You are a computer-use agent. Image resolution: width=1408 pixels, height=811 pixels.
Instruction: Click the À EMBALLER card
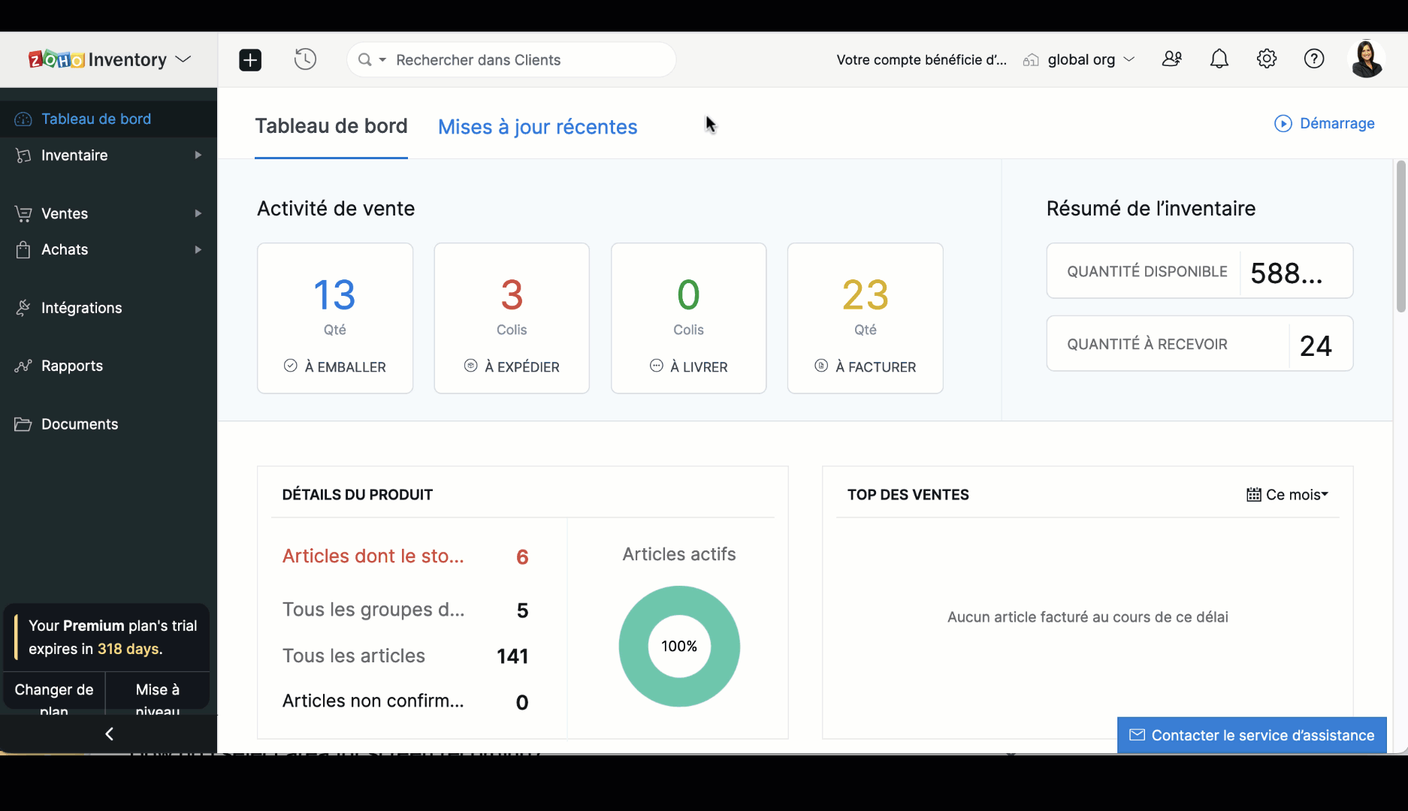coord(335,318)
